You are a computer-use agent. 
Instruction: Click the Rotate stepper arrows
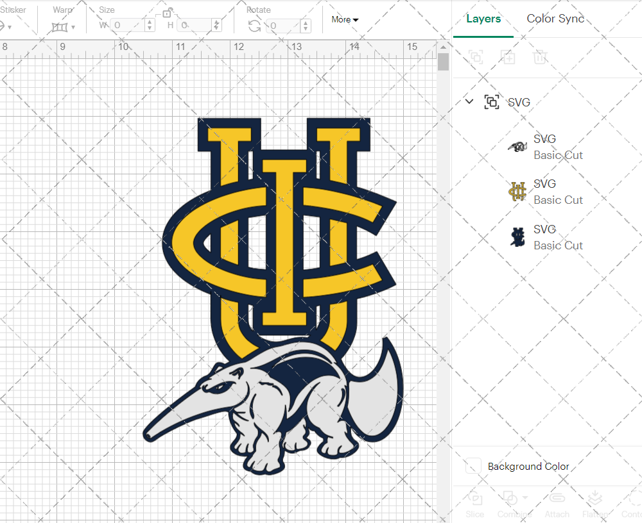[306, 26]
